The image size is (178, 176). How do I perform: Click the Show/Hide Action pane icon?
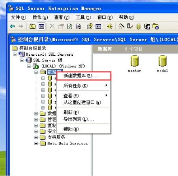coord(98,26)
